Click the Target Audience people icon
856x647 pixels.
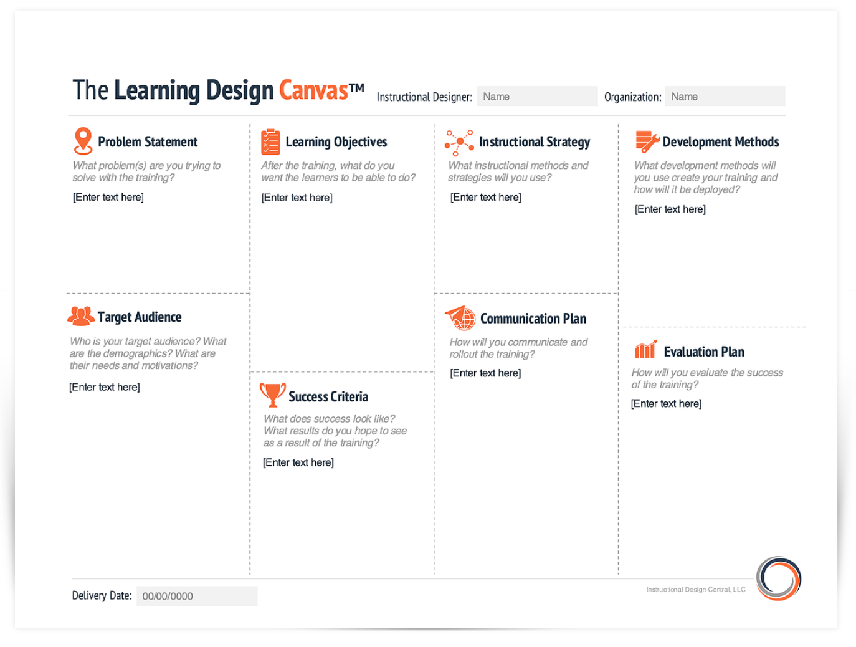[81, 316]
